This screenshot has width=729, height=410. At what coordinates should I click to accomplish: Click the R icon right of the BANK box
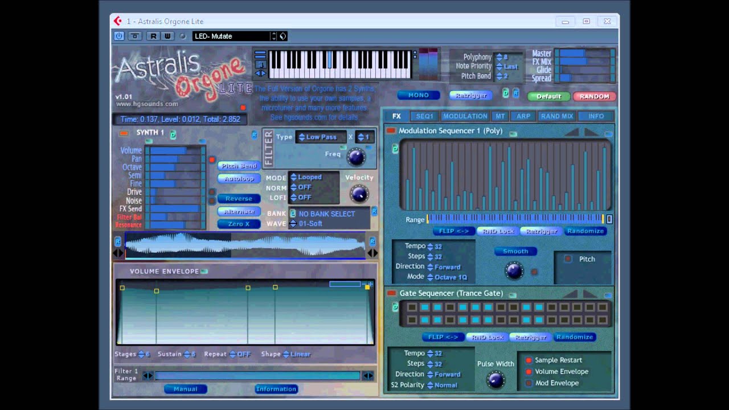tap(374, 211)
